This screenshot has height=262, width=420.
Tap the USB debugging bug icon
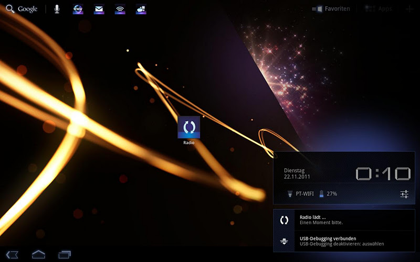pos(284,242)
